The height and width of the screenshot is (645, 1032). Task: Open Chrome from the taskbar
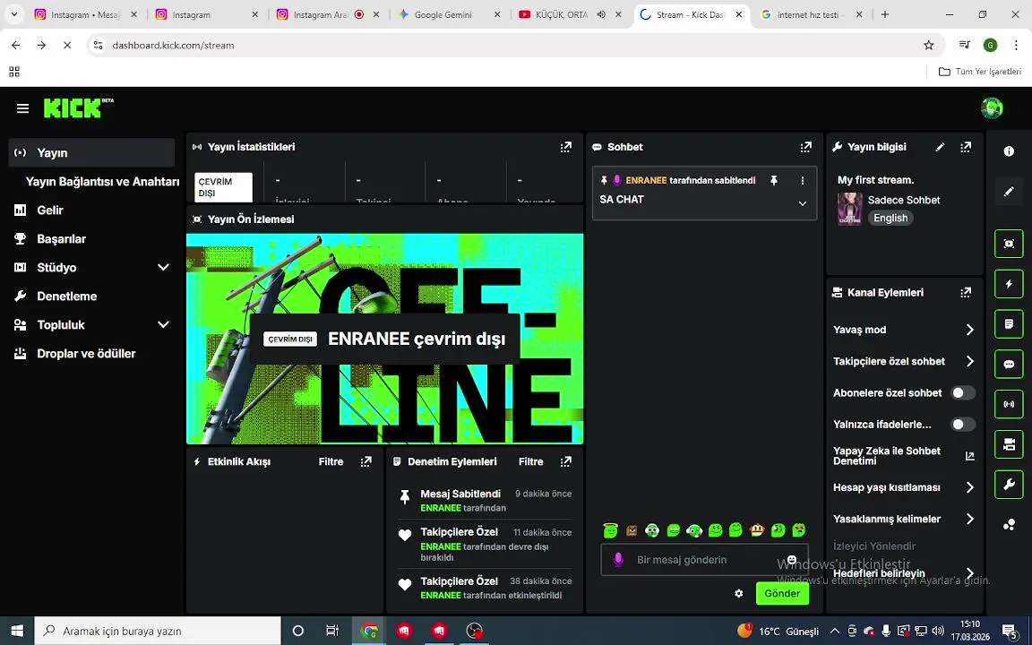[x=370, y=631]
